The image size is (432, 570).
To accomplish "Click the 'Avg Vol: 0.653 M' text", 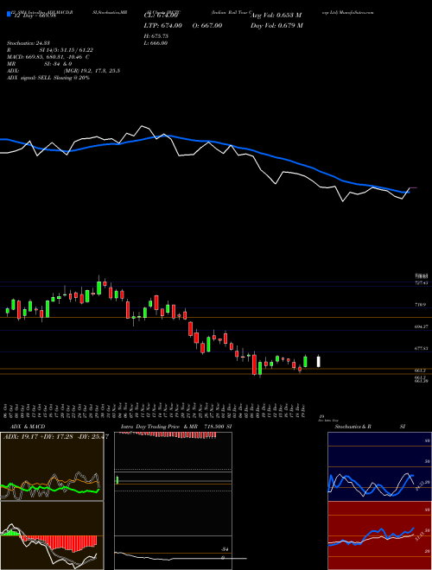I will pos(276,16).
